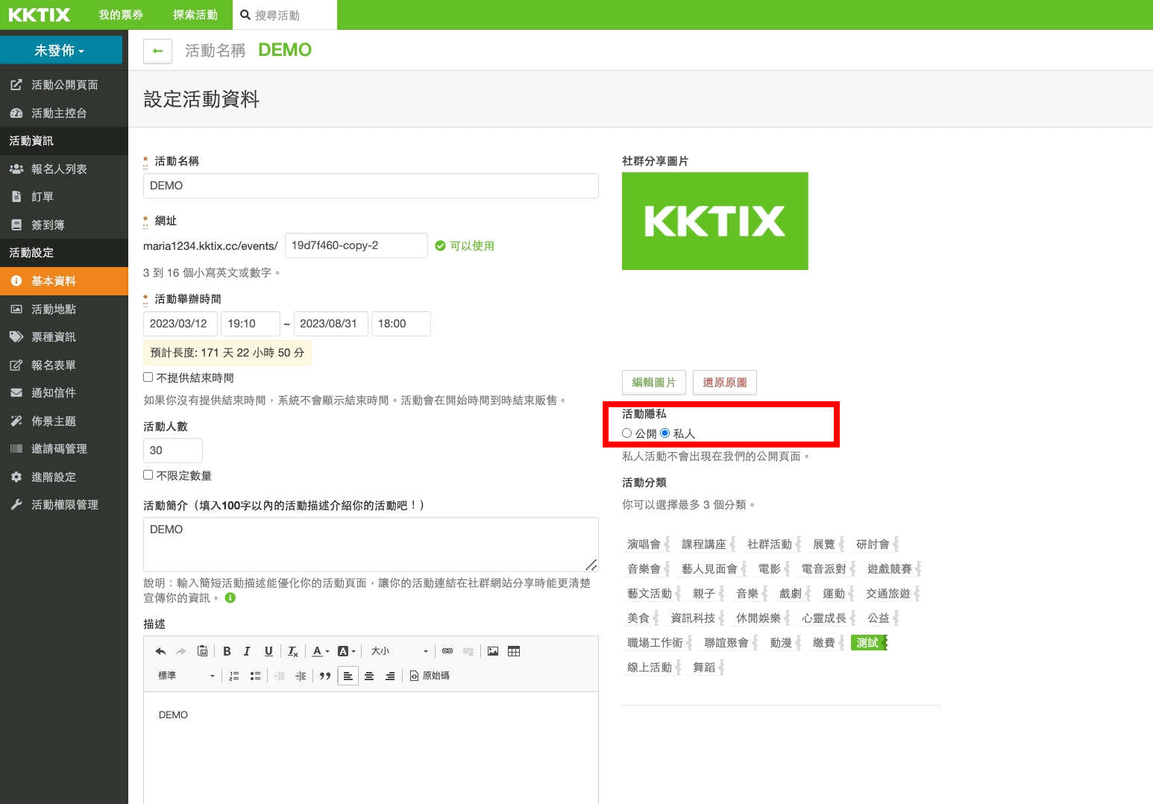Undo the last edit in description editor

[x=160, y=651]
